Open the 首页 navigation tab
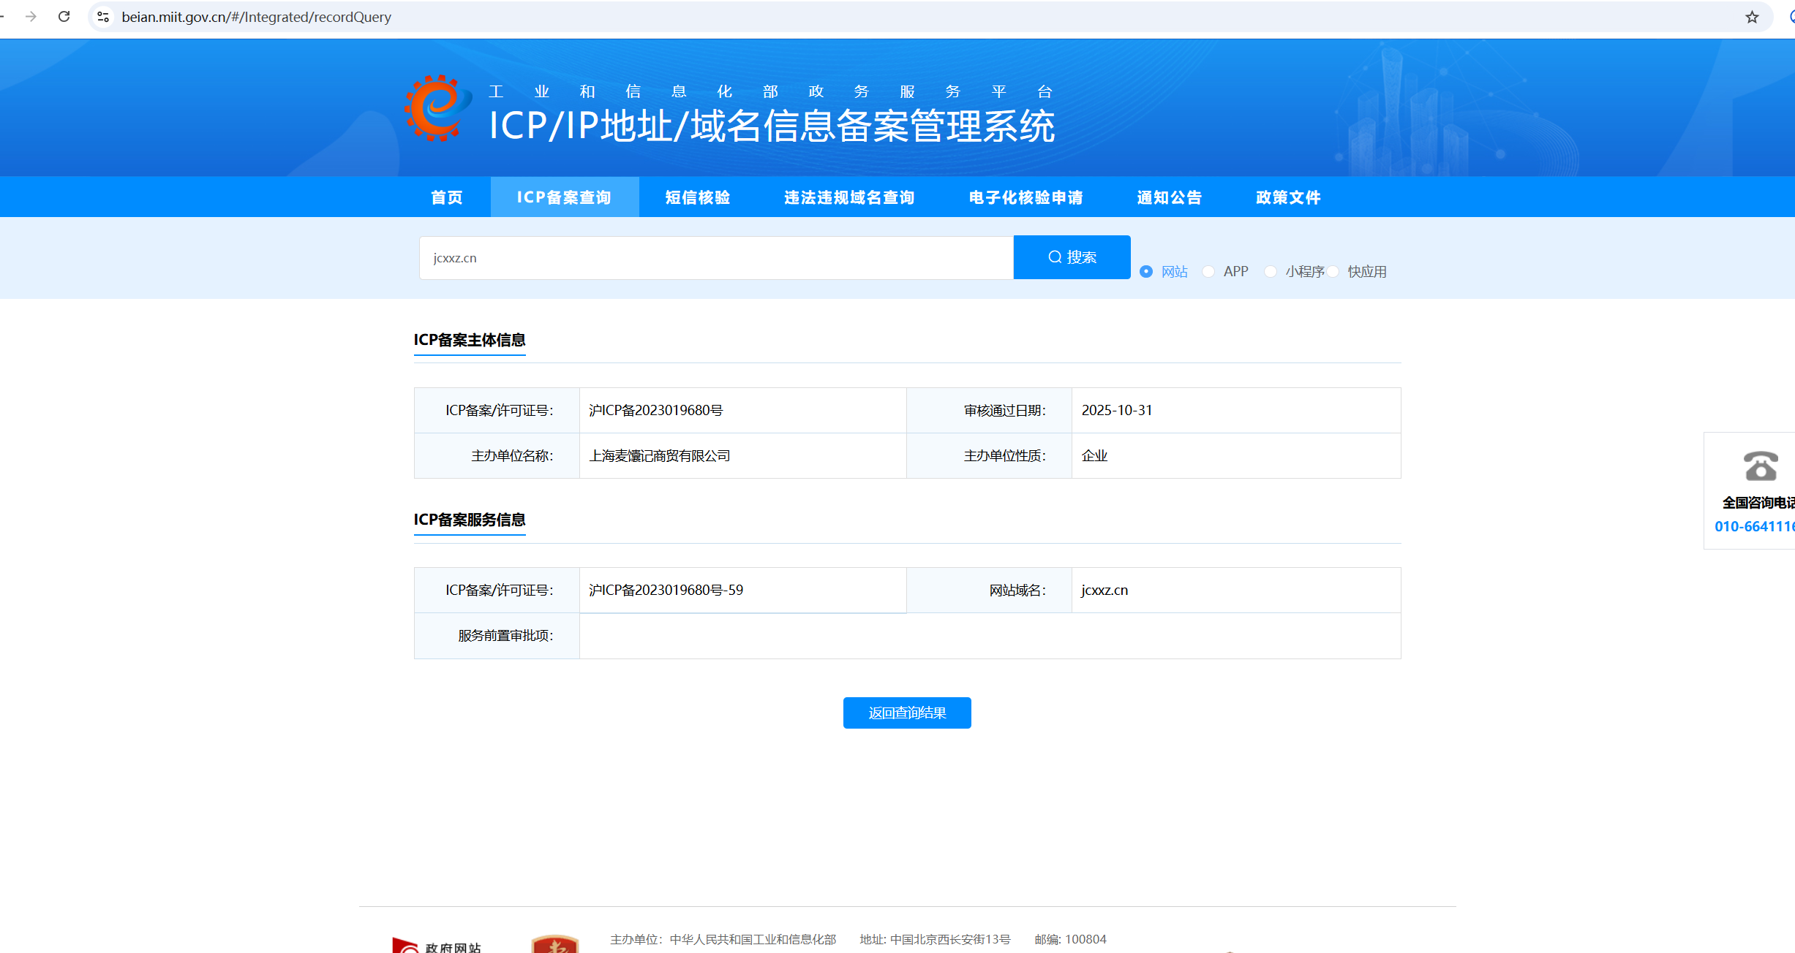 pyautogui.click(x=446, y=197)
